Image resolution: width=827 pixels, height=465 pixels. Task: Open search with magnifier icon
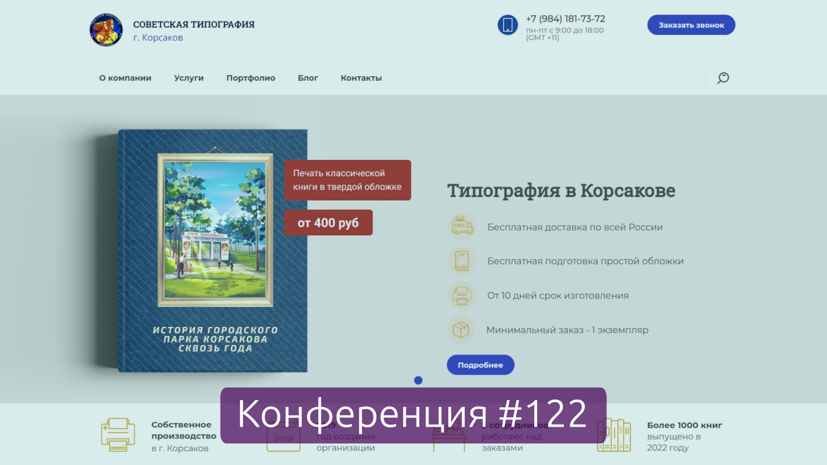[x=723, y=78]
